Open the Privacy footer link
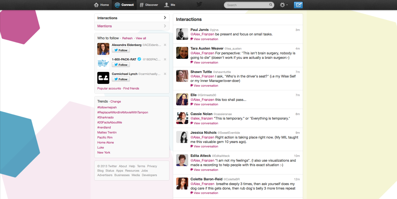 point(152,166)
